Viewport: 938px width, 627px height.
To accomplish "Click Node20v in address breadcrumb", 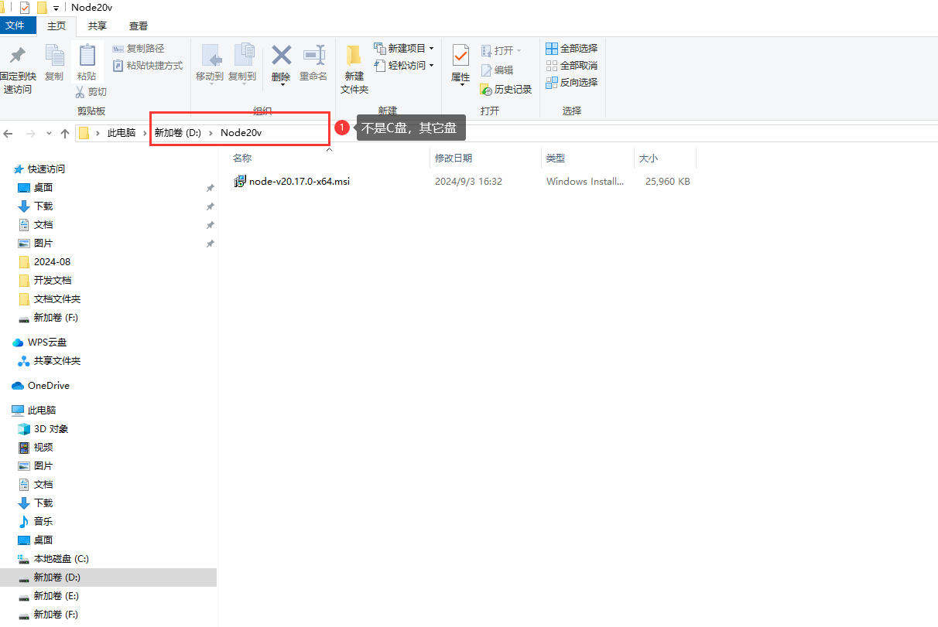I will click(x=241, y=133).
